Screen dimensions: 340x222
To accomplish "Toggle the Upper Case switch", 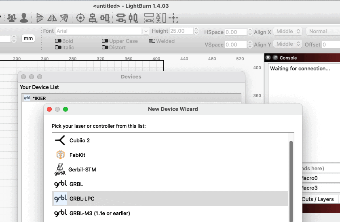I will [105, 41].
